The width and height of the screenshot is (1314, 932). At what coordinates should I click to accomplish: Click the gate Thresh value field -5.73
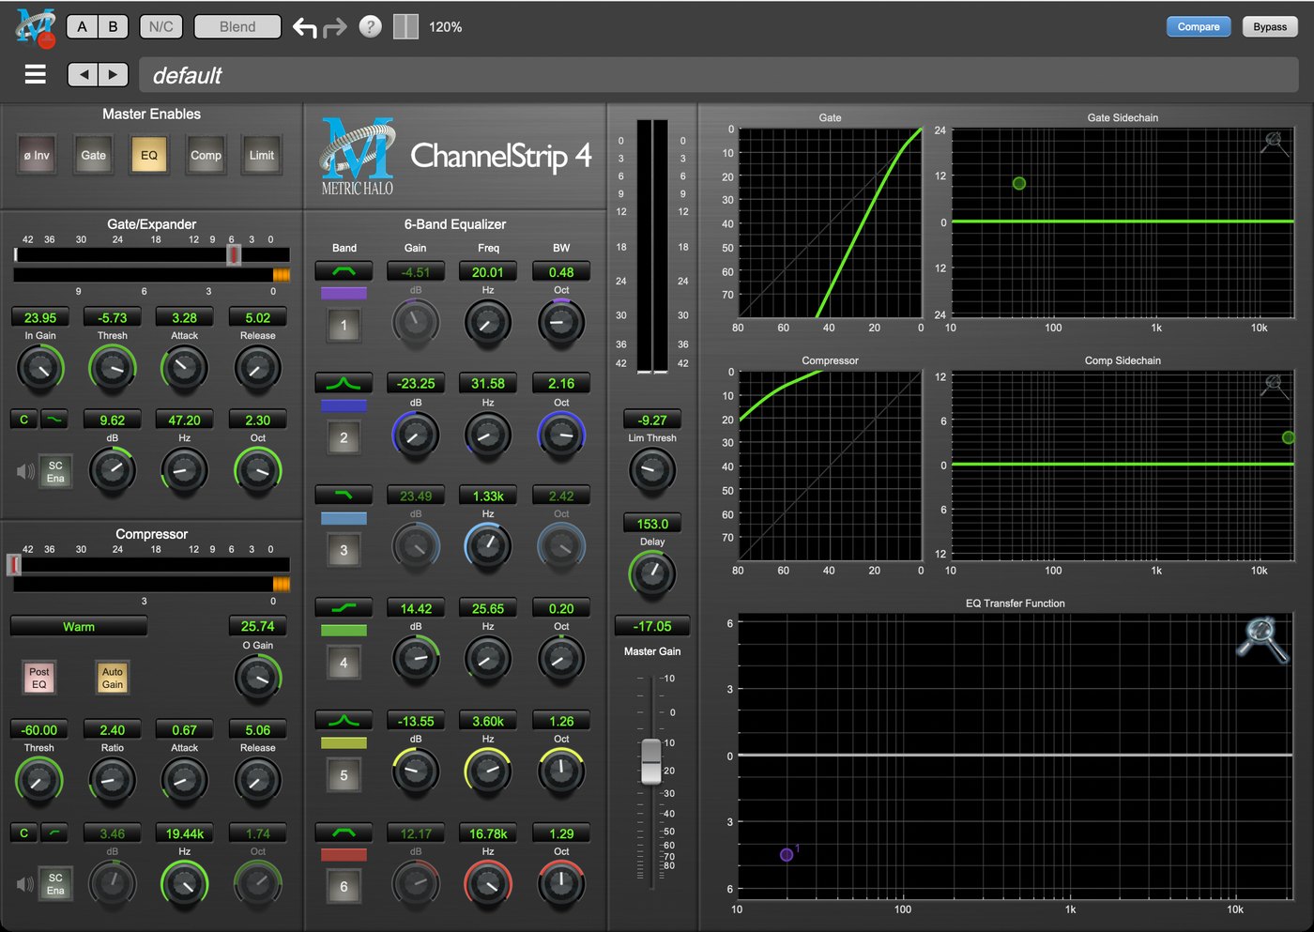click(113, 317)
